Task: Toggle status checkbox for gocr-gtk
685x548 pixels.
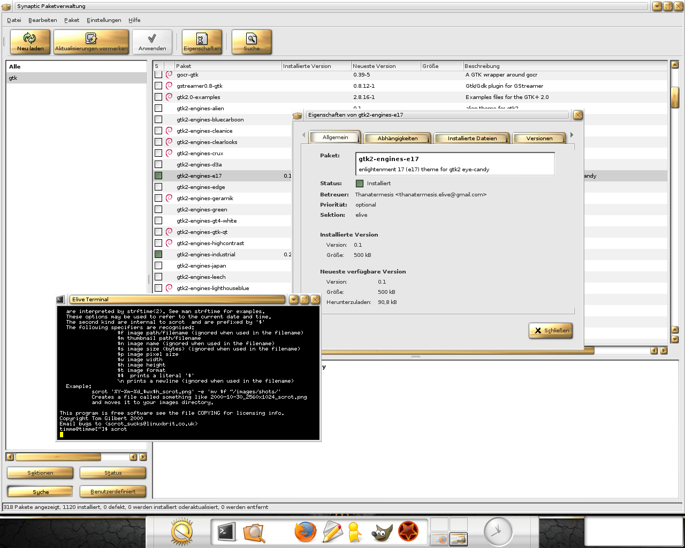Action: click(x=158, y=74)
